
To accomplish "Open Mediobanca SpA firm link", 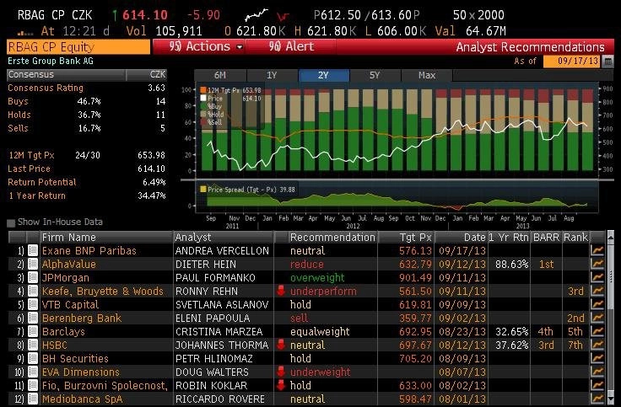I will click(x=83, y=399).
